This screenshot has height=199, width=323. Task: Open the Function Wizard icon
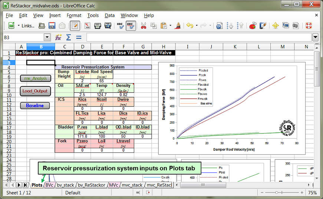[58, 37]
